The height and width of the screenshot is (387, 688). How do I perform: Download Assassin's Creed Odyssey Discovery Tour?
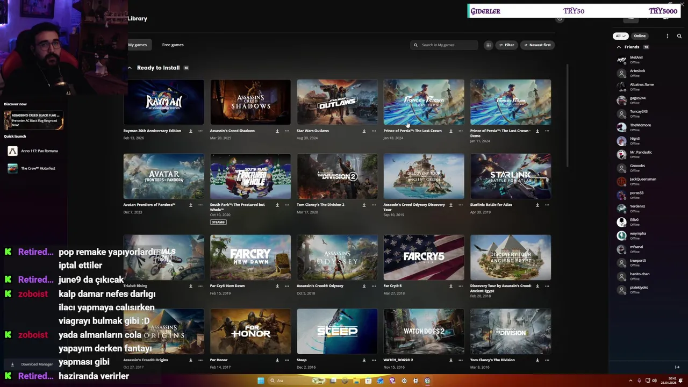click(x=450, y=205)
